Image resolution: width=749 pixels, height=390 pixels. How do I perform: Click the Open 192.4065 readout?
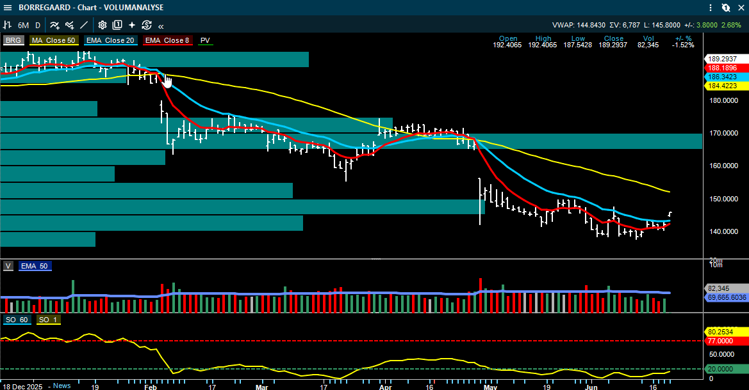[507, 42]
